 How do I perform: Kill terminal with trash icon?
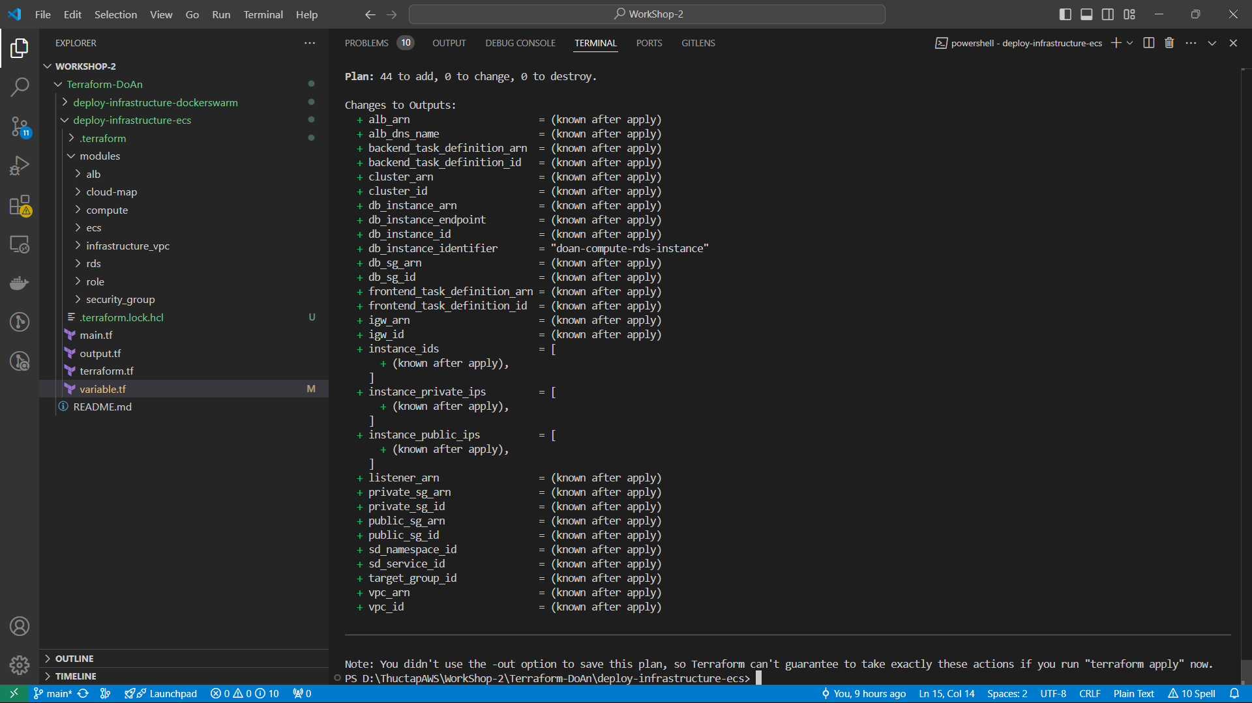[x=1169, y=43]
